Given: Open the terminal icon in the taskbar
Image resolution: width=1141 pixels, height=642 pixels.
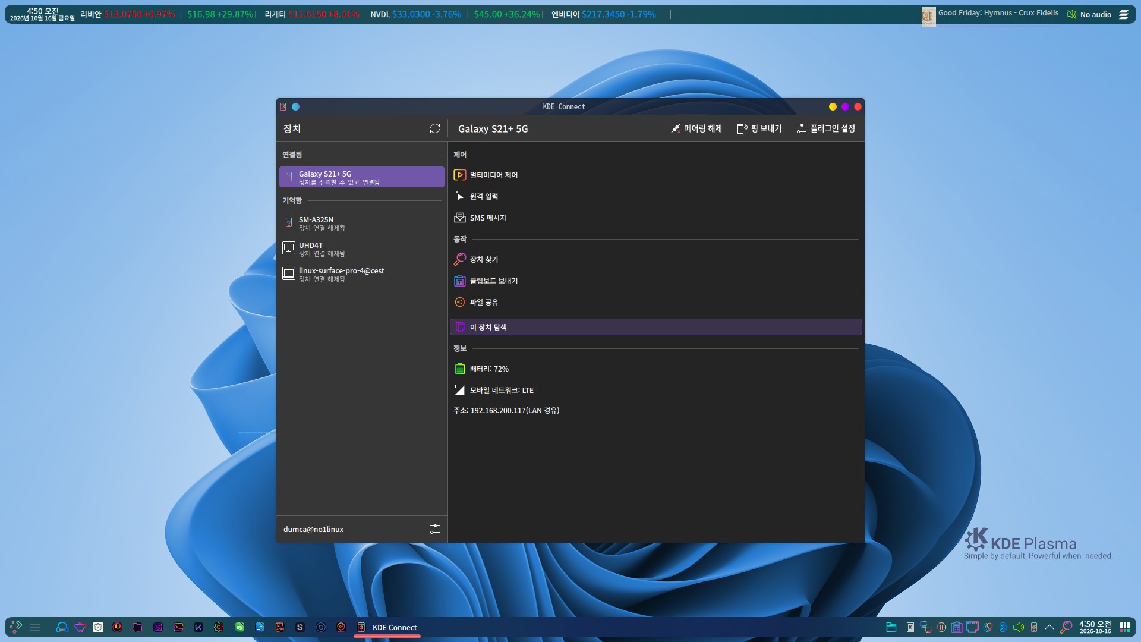Looking at the screenshot, I should tap(178, 627).
